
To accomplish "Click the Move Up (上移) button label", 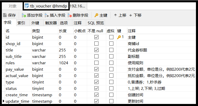I will coord(122,15).
